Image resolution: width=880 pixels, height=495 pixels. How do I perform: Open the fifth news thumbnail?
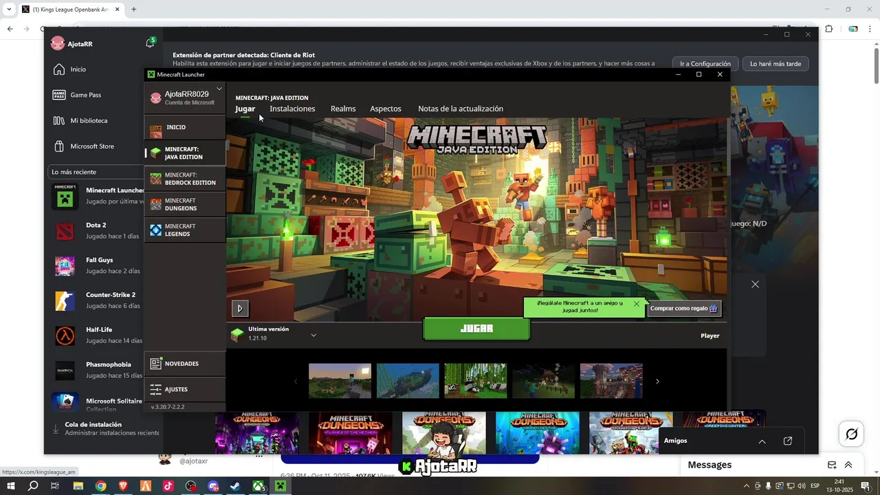click(611, 381)
